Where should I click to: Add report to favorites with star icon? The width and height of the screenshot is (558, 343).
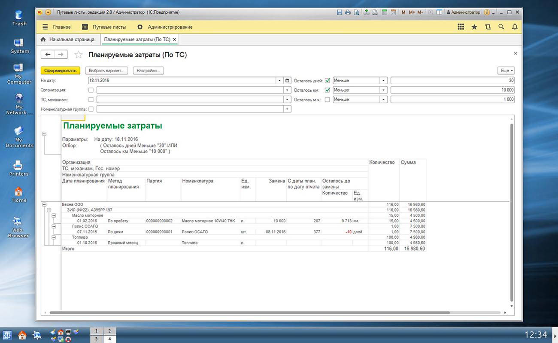click(78, 55)
